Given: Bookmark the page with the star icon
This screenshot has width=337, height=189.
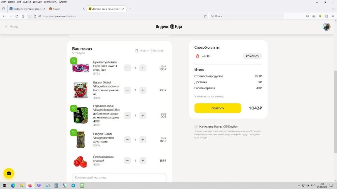Looking at the screenshot, I should tap(205, 16).
